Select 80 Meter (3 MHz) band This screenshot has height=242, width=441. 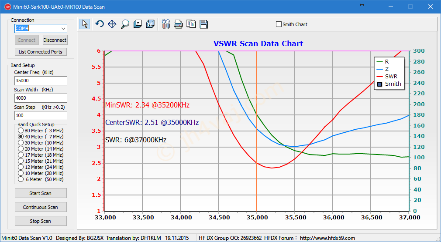pyautogui.click(x=21, y=131)
